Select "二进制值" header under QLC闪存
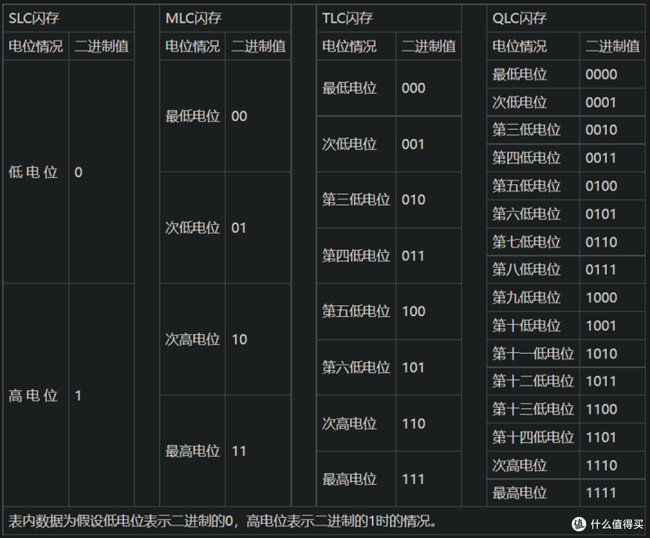The image size is (650, 538). click(x=613, y=46)
